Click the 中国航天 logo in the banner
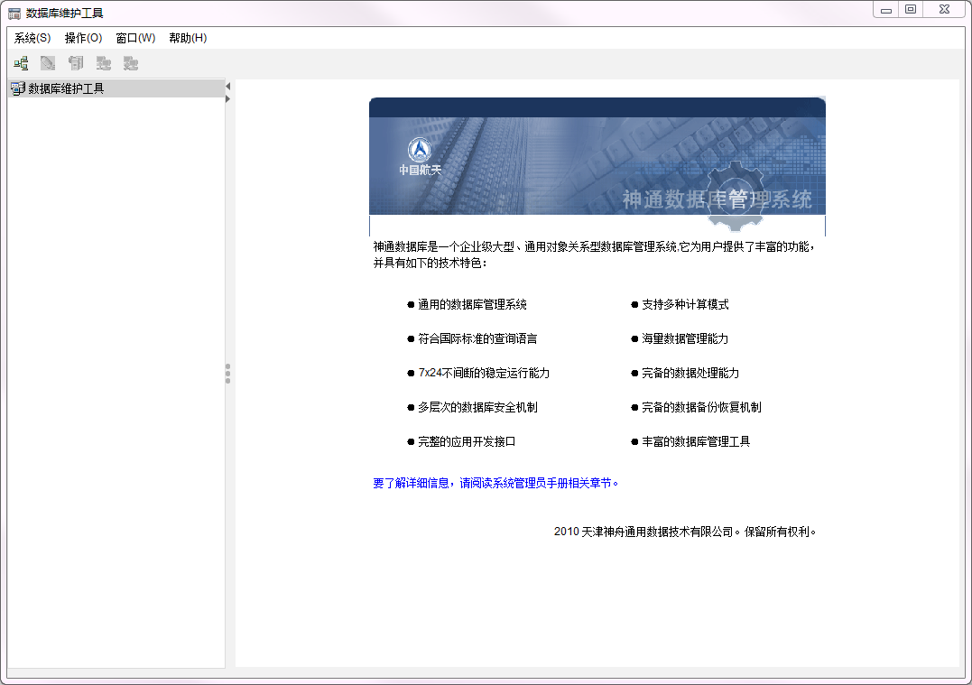Viewport: 972px width, 685px height. click(420, 156)
